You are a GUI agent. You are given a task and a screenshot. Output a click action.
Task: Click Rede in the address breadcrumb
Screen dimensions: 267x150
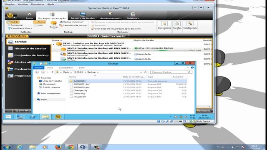point(66,72)
